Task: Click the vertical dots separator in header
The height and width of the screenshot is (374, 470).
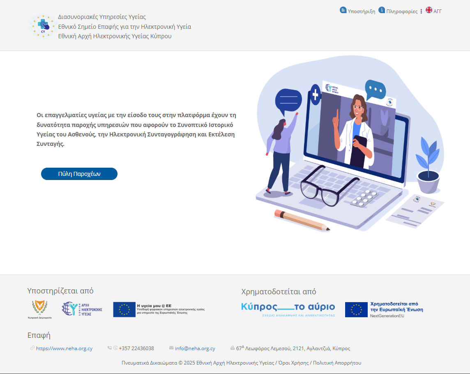Action: point(421,12)
